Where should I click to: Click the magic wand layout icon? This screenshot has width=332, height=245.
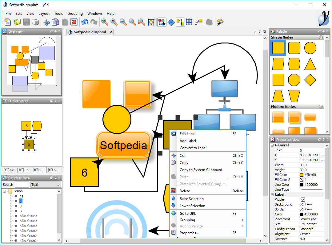click(x=220, y=22)
